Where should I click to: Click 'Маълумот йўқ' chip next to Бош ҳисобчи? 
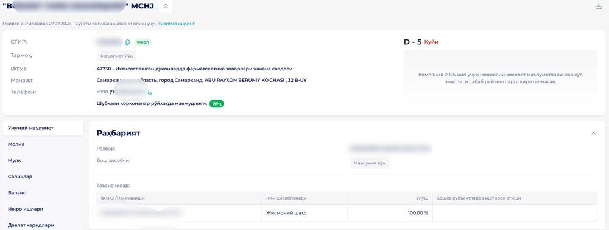click(370, 163)
